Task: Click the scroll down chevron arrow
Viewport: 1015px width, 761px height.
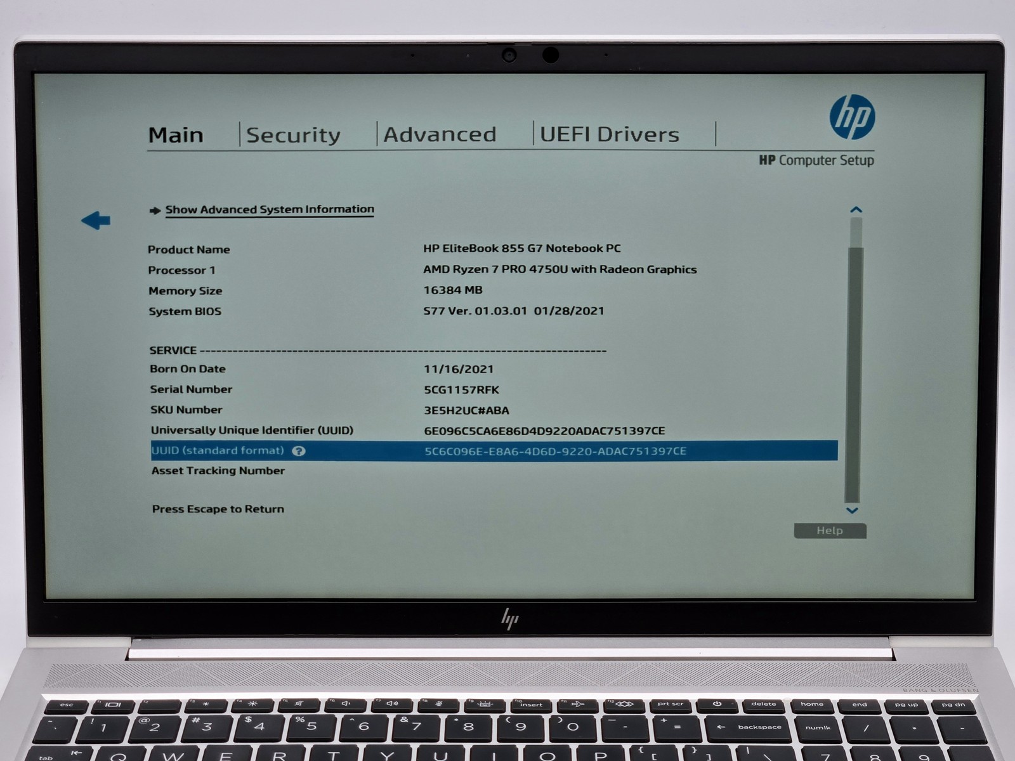Action: (852, 510)
